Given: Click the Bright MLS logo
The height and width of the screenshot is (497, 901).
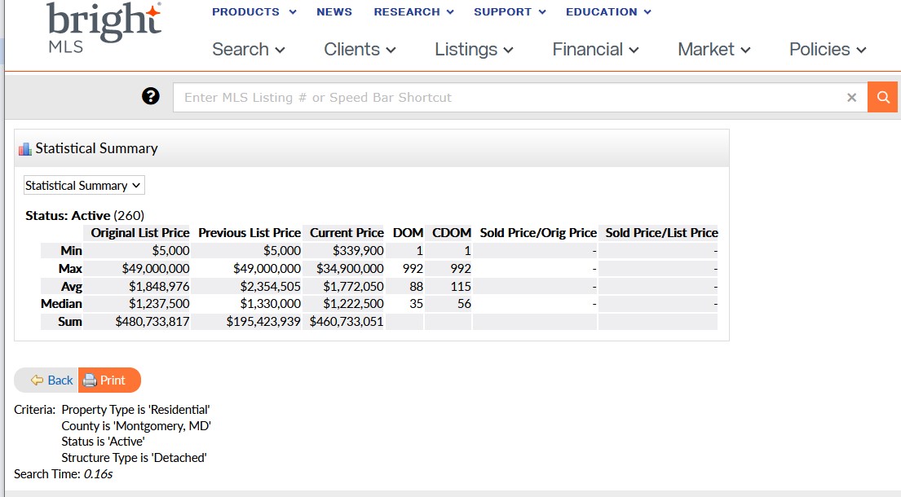Looking at the screenshot, I should 104,28.
